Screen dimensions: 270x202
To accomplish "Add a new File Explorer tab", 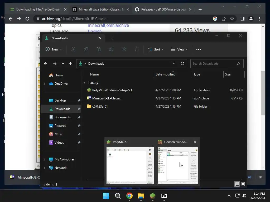I will tap(112, 38).
